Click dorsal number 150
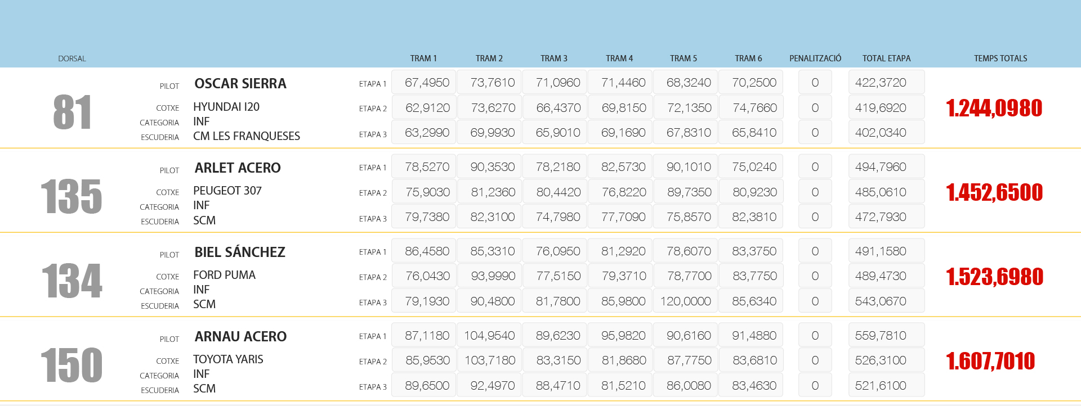The image size is (1081, 406). click(72, 366)
